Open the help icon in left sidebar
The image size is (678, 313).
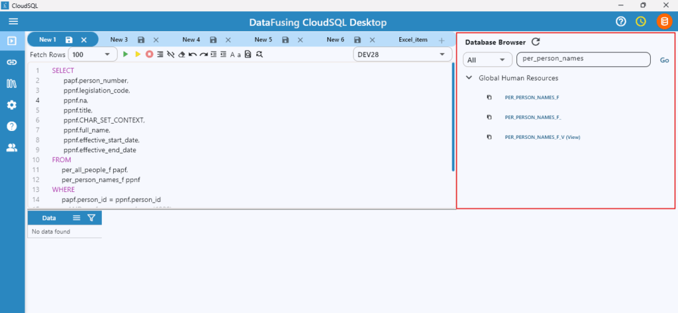click(x=12, y=126)
